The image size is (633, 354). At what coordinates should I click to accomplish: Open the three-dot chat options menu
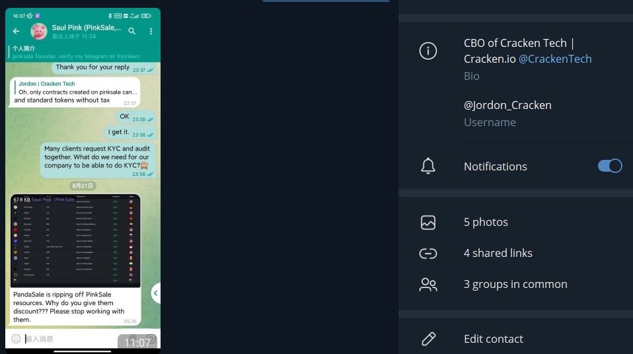point(151,31)
